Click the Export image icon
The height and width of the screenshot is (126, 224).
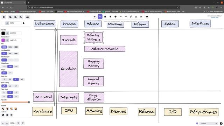click(21, 17)
